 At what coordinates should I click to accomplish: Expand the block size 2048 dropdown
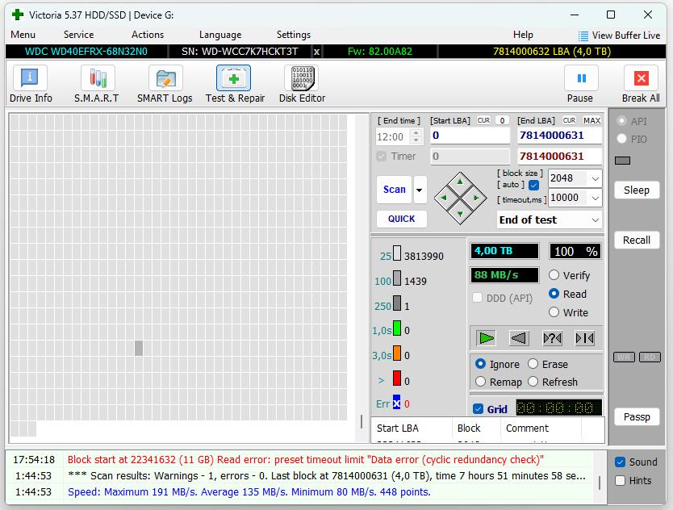pyautogui.click(x=595, y=178)
